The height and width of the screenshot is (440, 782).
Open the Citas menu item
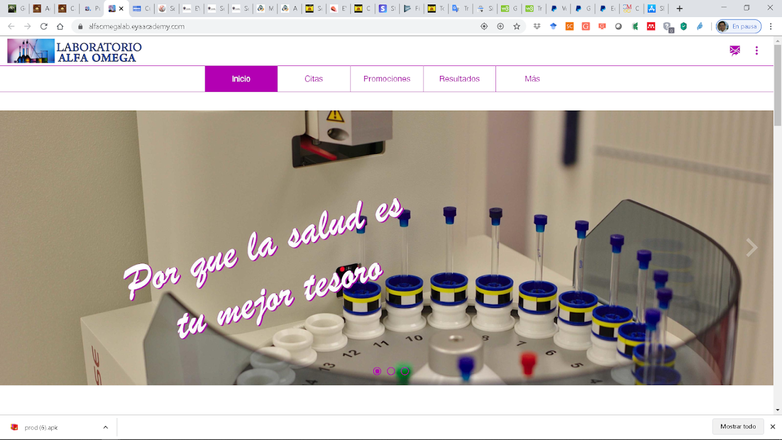point(314,79)
